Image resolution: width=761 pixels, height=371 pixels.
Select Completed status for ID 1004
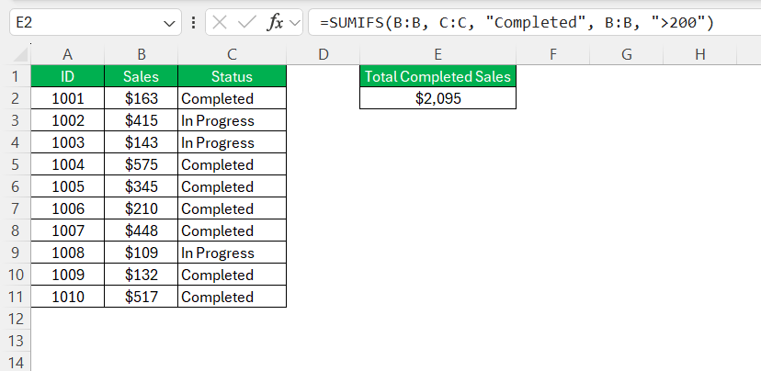232,164
